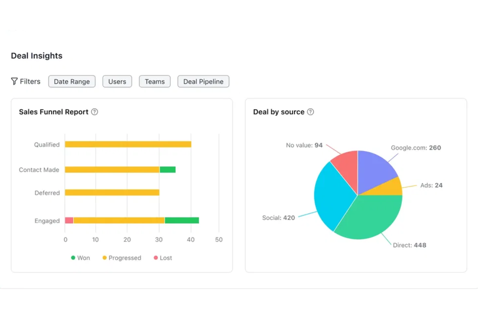Click the 'Google.com: 260' label
The height and width of the screenshot is (319, 478).
coord(416,148)
